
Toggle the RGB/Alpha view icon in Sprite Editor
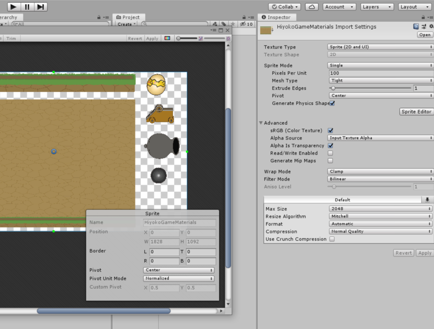point(167,38)
